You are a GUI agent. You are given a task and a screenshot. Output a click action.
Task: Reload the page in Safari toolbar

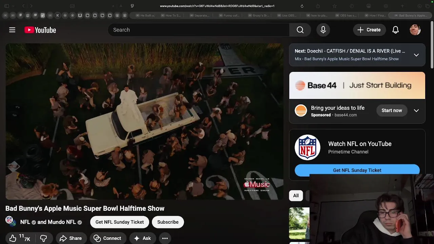[302, 6]
